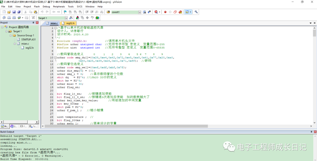The height and width of the screenshot is (161, 317).
Task: Expand the covert1 find combo box
Action: [x=140, y=12]
